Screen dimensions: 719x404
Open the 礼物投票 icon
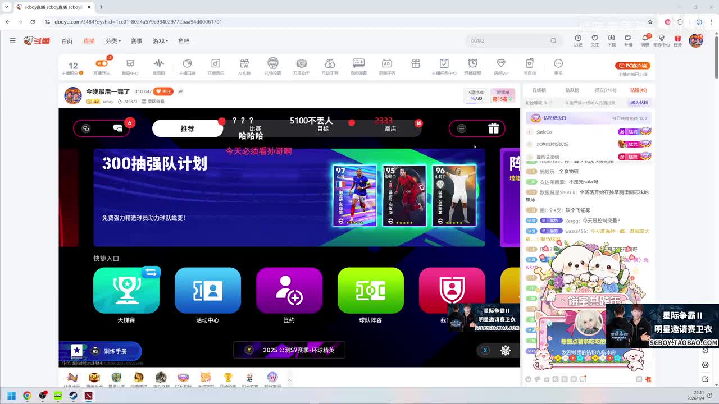pos(273,63)
